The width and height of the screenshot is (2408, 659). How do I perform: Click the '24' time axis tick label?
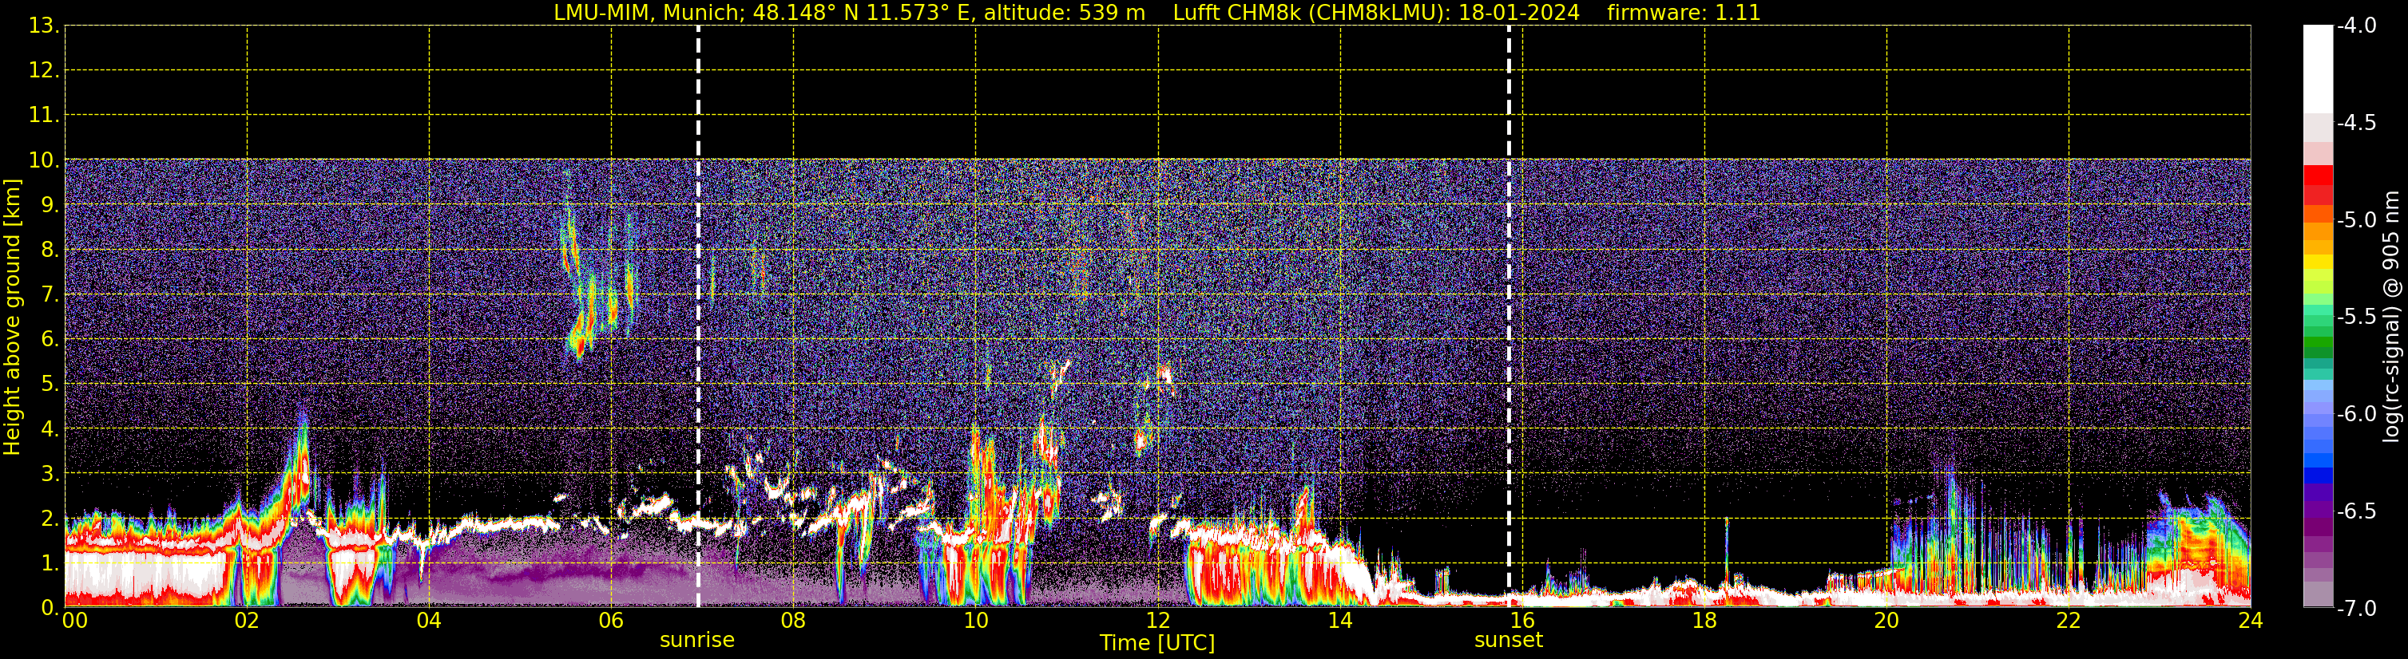(x=2250, y=621)
